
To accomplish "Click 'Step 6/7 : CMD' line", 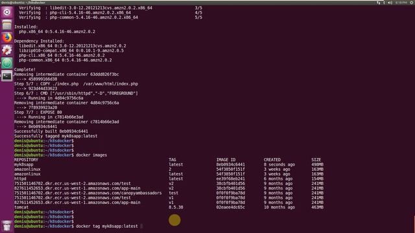I will pos(76,93).
